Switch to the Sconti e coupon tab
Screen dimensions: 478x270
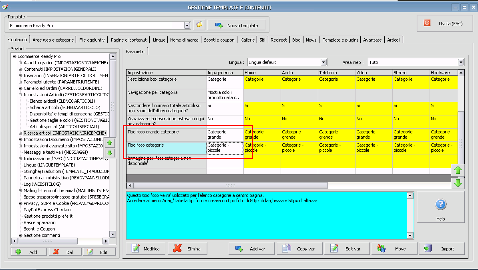click(x=219, y=40)
